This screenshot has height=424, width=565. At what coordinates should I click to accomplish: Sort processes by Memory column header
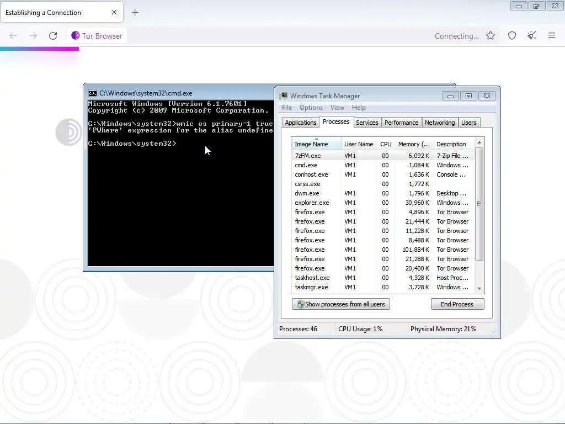[414, 144]
